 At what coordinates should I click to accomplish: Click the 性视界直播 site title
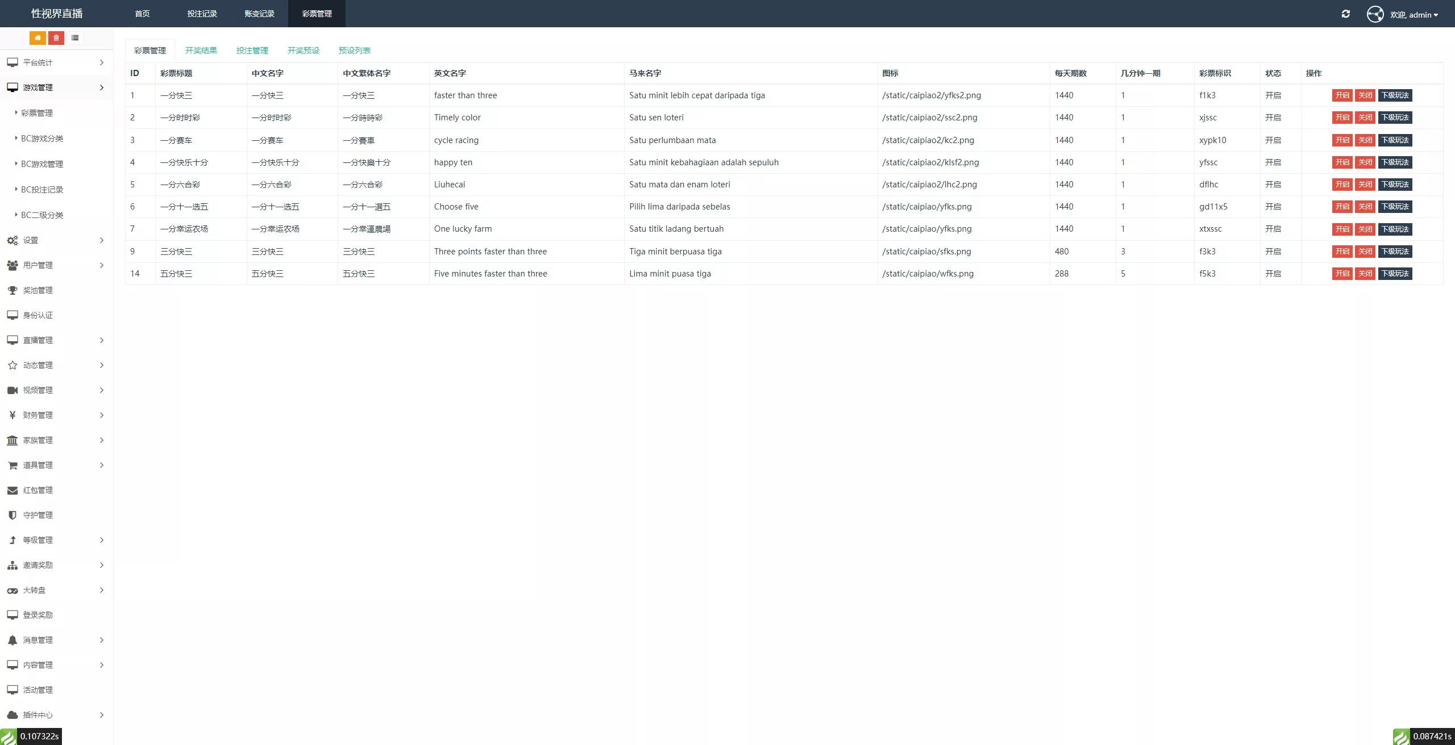coord(57,14)
